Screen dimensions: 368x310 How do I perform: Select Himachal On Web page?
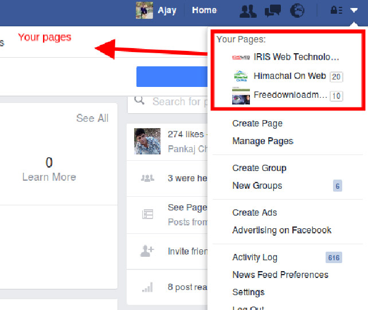point(289,76)
